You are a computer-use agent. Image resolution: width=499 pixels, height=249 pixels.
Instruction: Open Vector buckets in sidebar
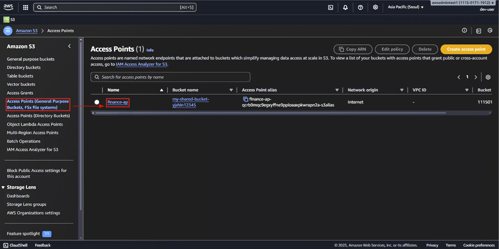coord(21,84)
